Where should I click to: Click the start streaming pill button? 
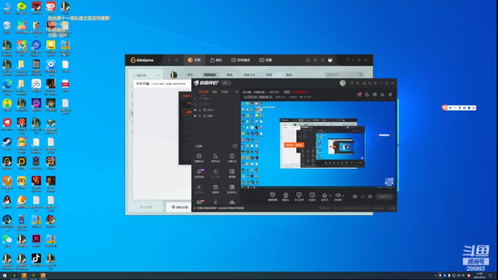(x=384, y=197)
